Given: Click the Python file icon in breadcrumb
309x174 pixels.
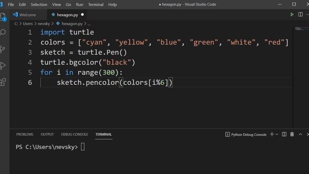Looking at the screenshot, I should [x=58, y=24].
